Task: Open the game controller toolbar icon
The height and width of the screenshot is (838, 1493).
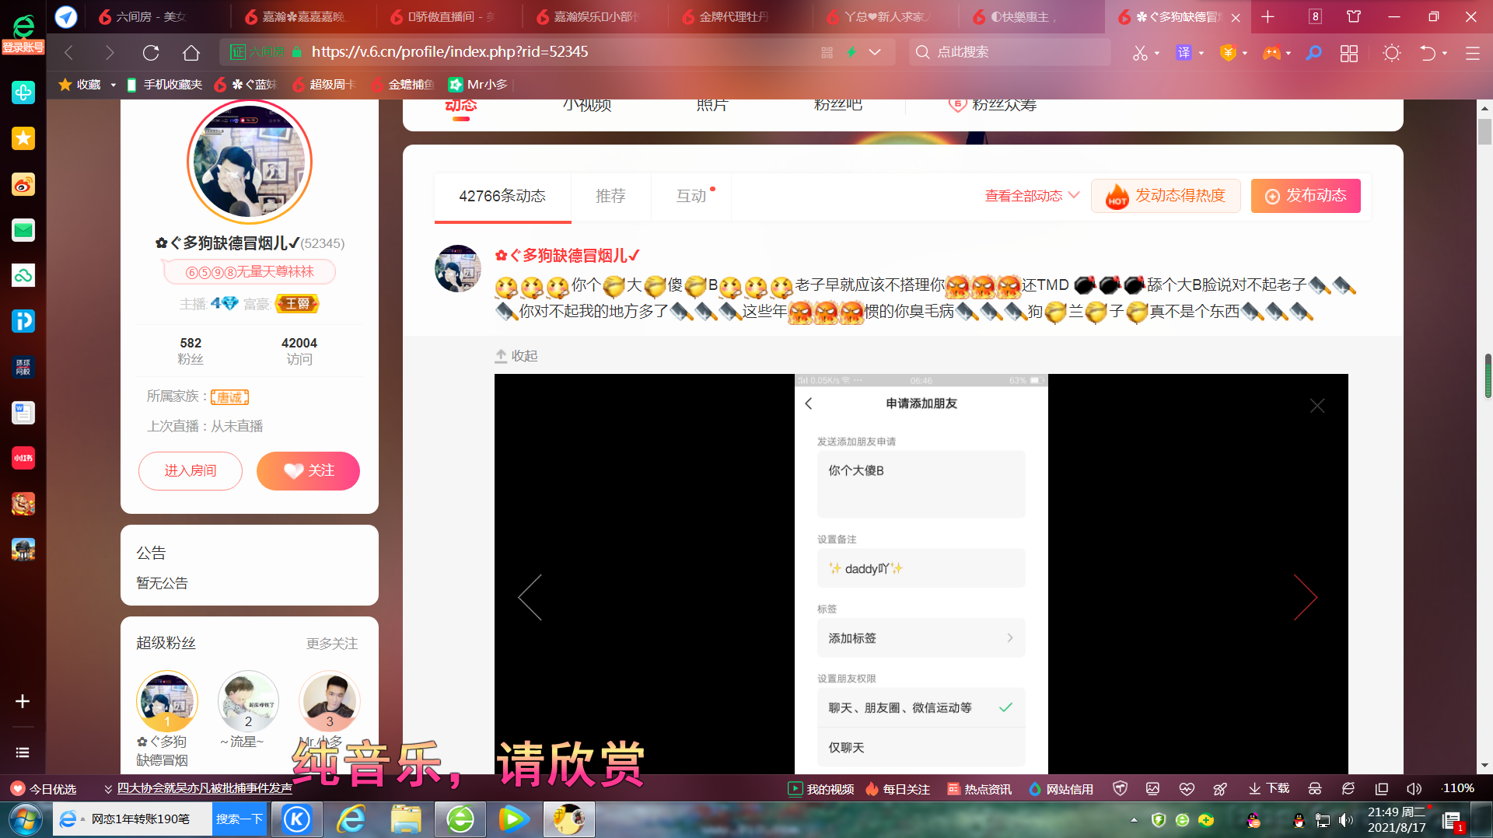Action: (1271, 52)
